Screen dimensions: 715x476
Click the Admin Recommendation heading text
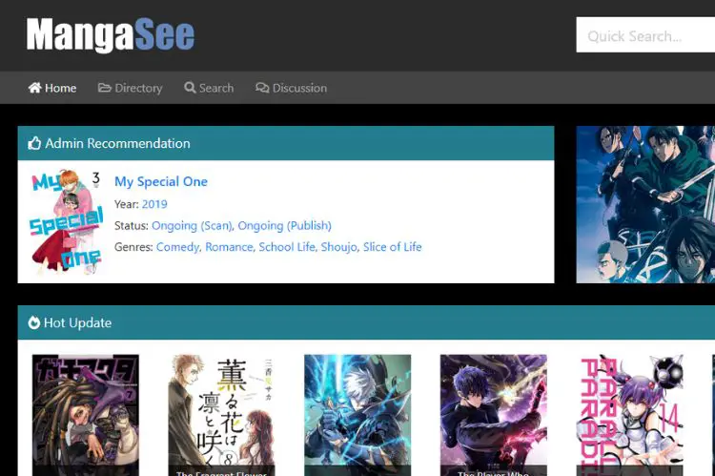(117, 143)
